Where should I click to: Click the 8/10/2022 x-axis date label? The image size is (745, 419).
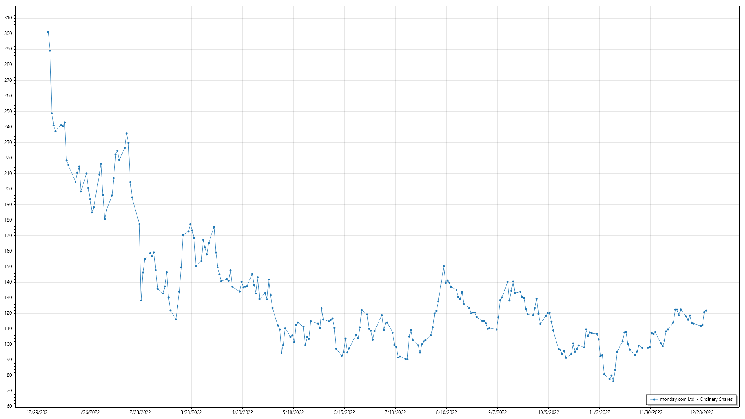tap(446, 412)
